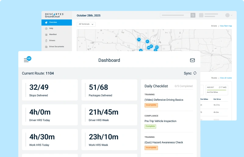244x157 pixels.
Task: Click the Drivers phone icon in sidebar
Action: pos(46,40)
